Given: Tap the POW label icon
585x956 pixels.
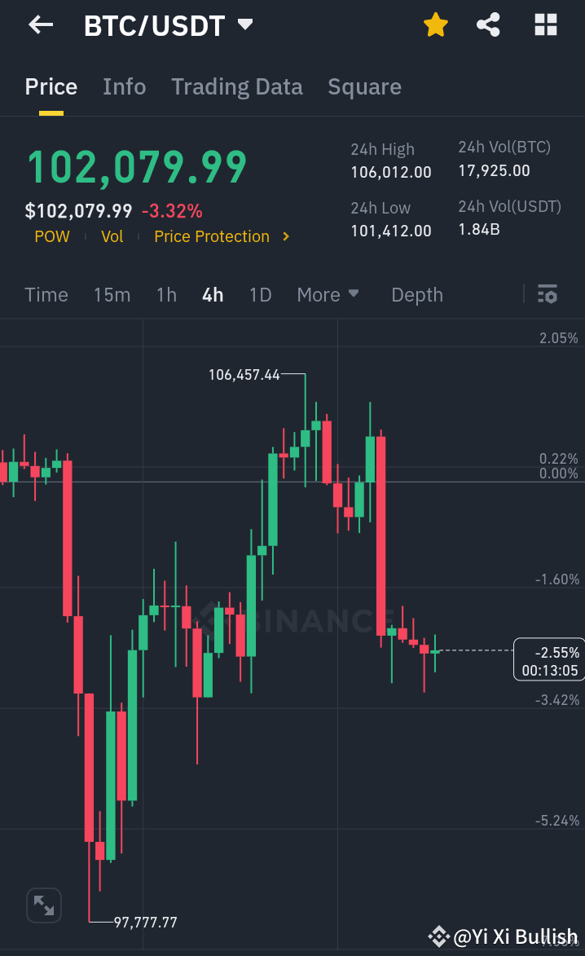Looking at the screenshot, I should [51, 236].
